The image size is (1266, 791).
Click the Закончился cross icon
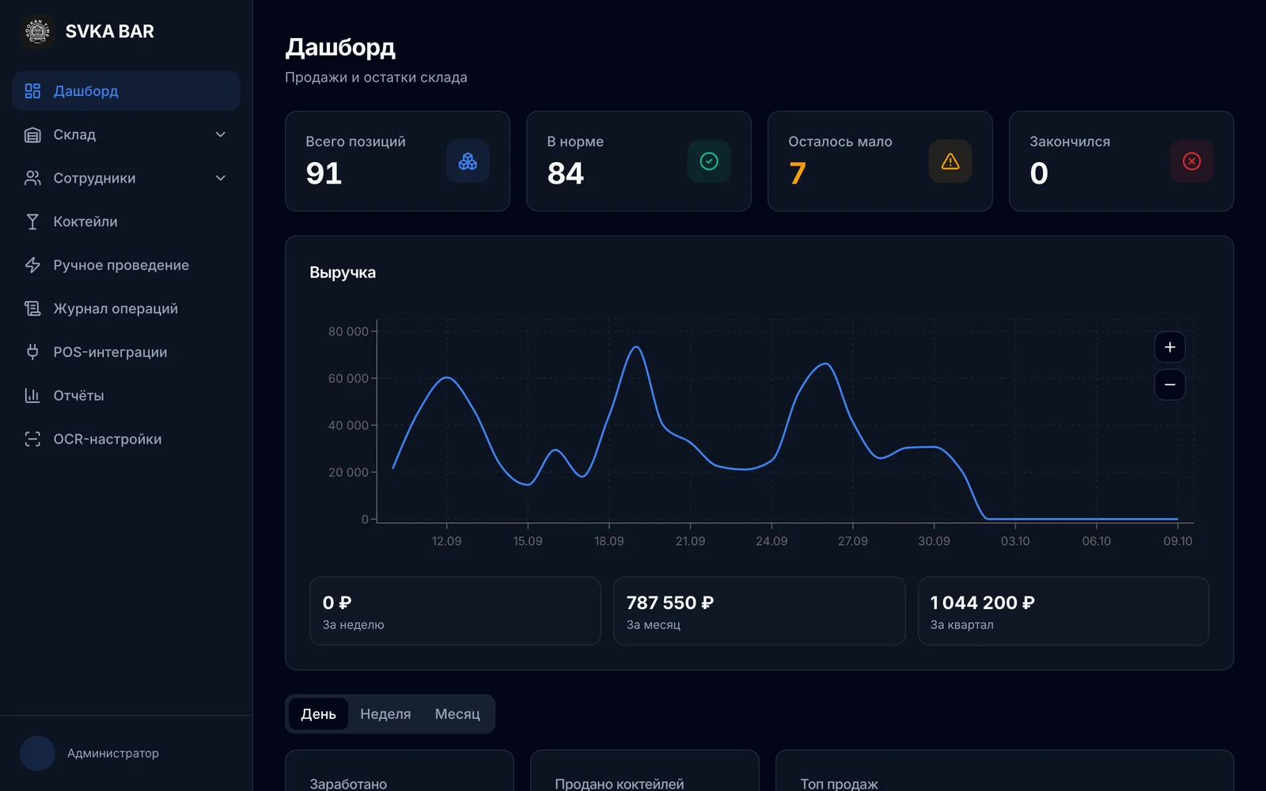pos(1192,161)
